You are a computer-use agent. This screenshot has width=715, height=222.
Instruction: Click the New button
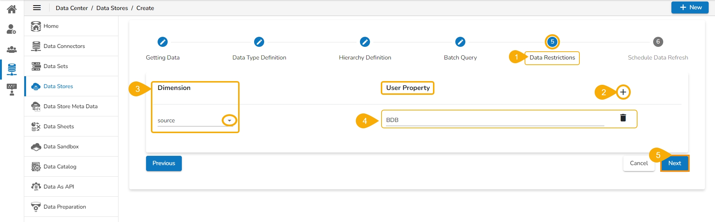690,7
